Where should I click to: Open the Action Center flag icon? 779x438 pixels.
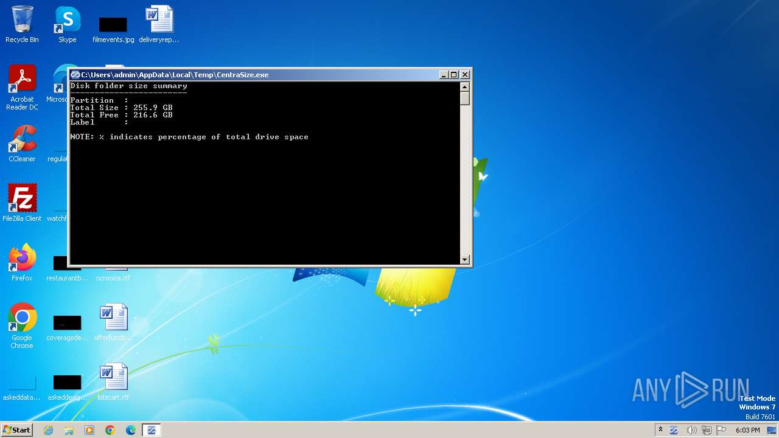click(x=722, y=430)
